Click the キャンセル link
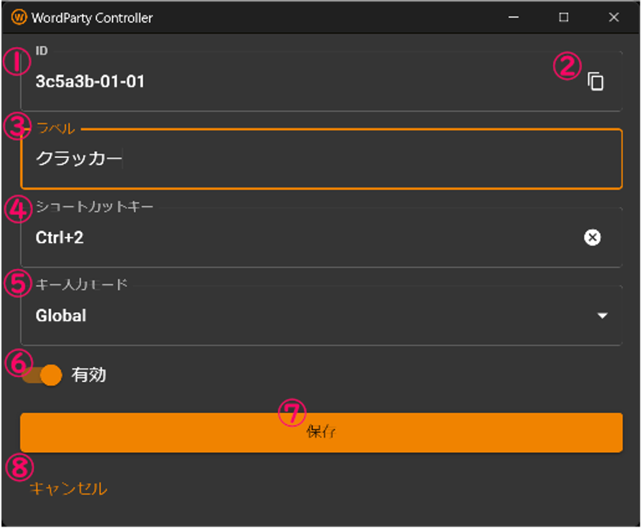This screenshot has width=641, height=528. tap(68, 489)
